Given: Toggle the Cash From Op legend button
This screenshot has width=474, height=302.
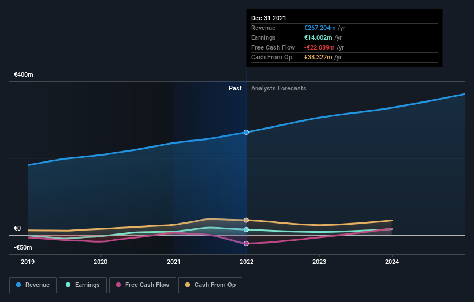Looking at the screenshot, I should [x=210, y=285].
